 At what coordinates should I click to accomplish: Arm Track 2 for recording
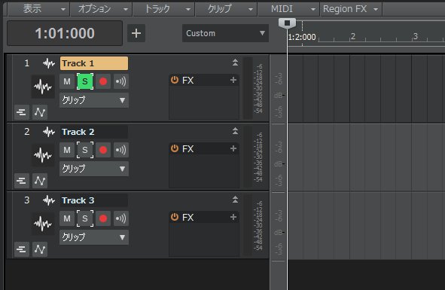(x=103, y=150)
